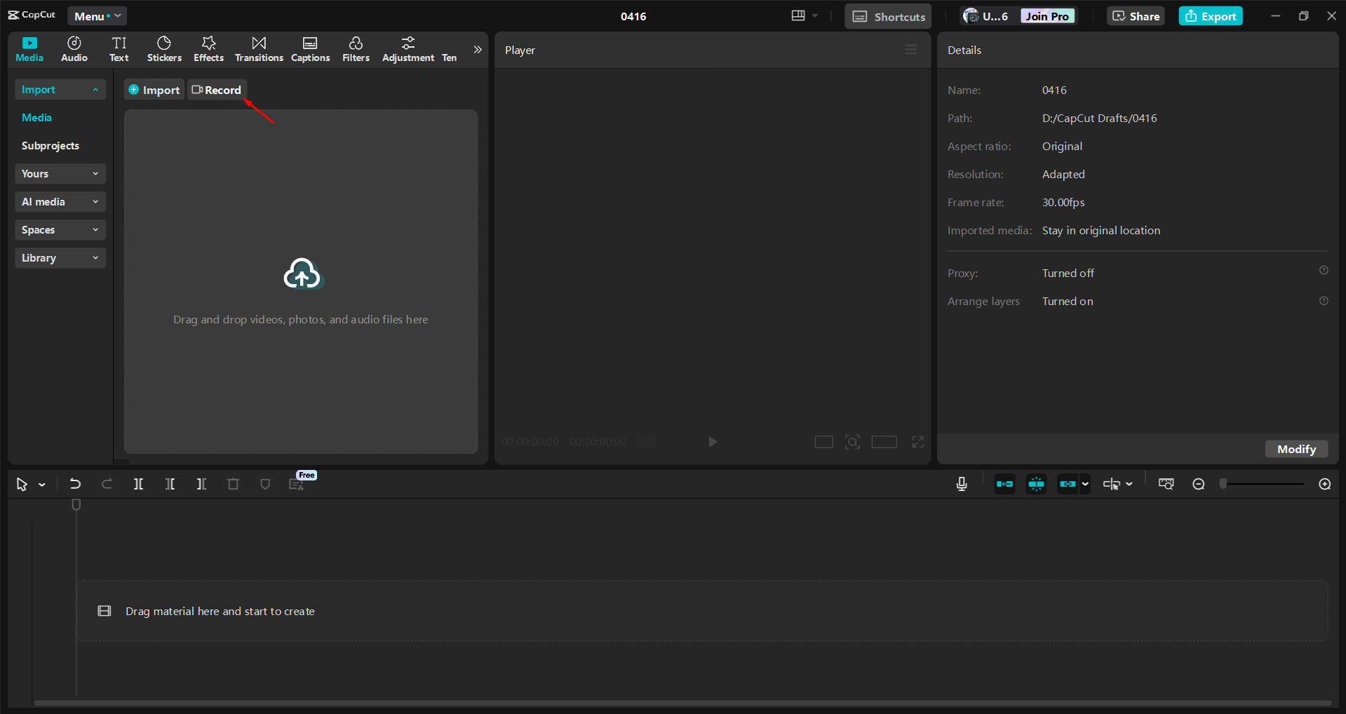
Task: Open the Menu dropdown
Action: [97, 15]
